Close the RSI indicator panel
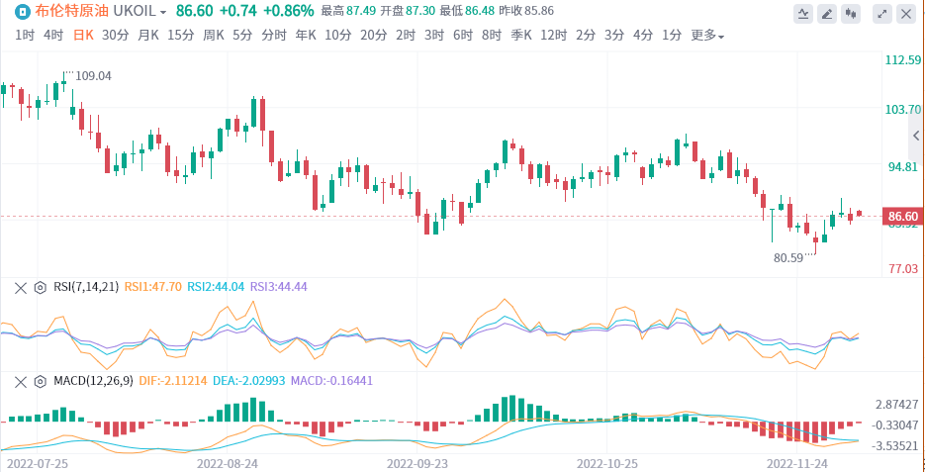The height and width of the screenshot is (472, 925). click(21, 288)
